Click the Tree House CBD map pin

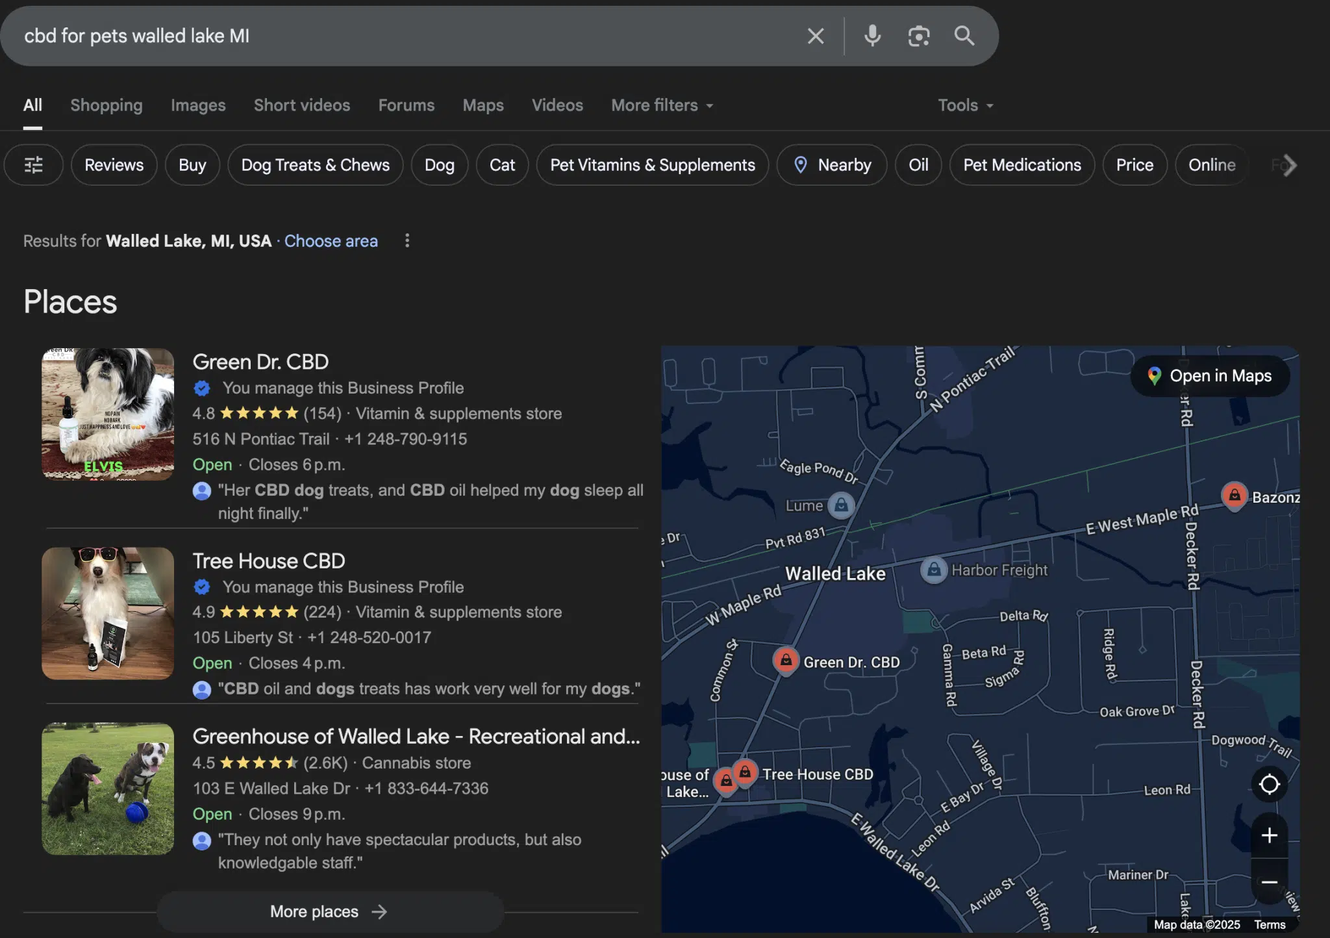[745, 772]
